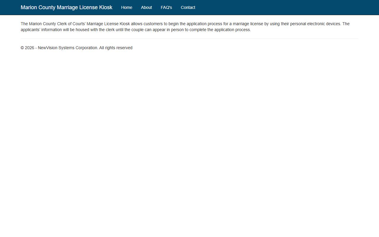Click the NewVision Systems Corporation copyright text
Image resolution: width=379 pixels, height=237 pixels.
tap(76, 48)
